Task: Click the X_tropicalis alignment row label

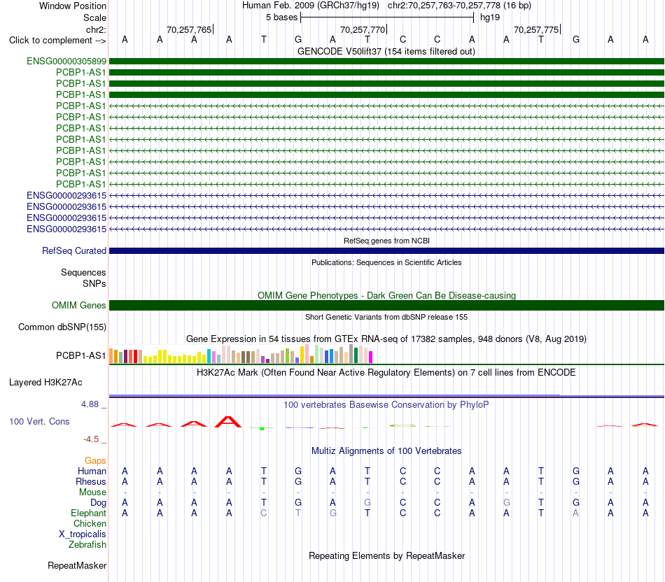Action: (83, 534)
